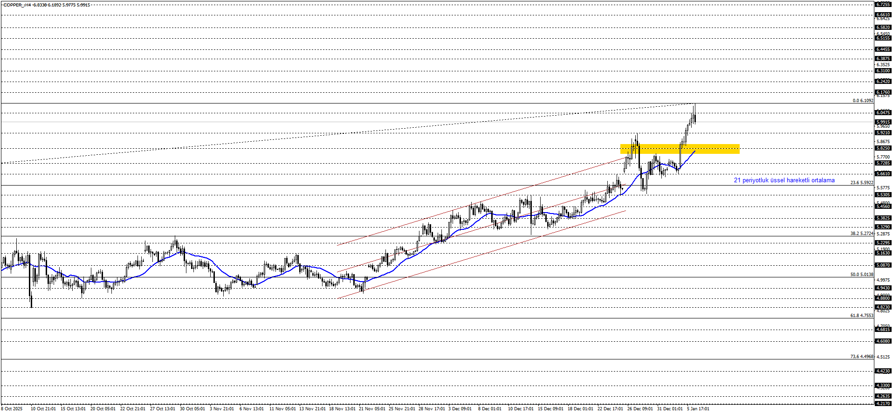
Task: Click the yellow highlighted resistance zone rectangle
Action: click(679, 149)
